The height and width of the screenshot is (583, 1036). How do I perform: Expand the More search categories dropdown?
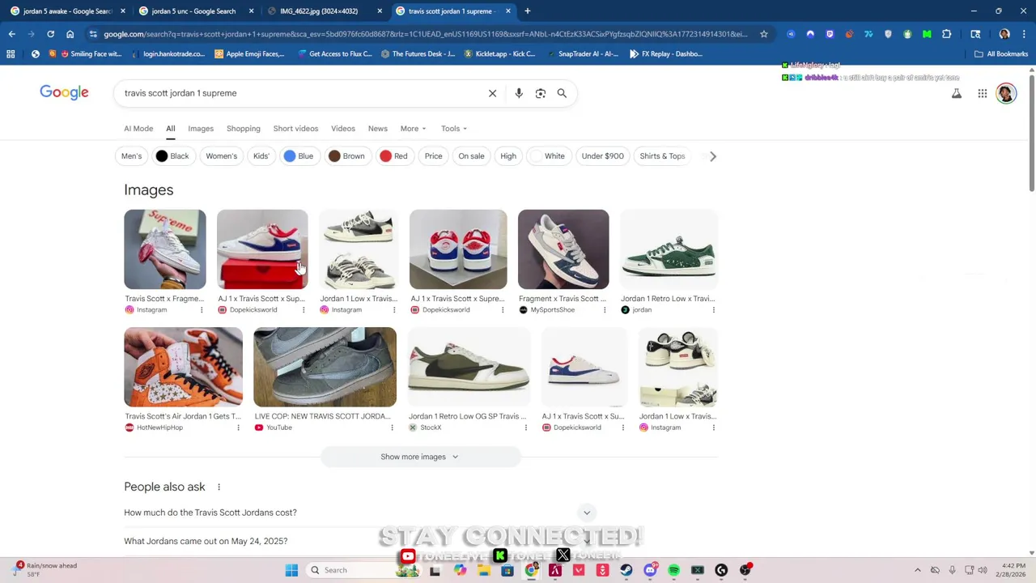413,129
